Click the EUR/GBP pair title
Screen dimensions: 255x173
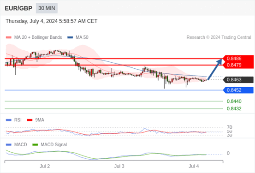point(18,8)
